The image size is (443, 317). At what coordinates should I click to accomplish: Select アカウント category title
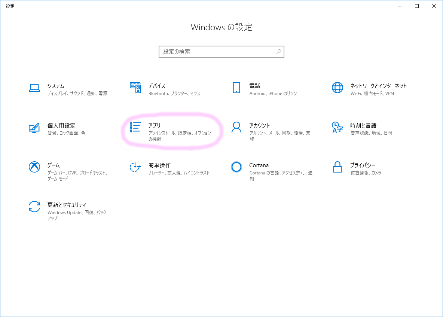(x=259, y=126)
